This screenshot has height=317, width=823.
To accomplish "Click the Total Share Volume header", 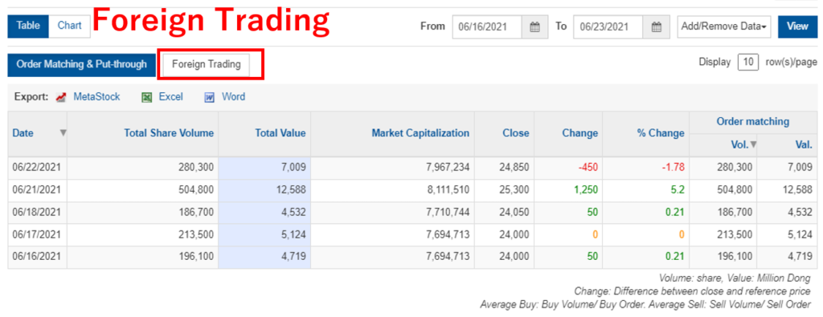I will click(x=169, y=133).
